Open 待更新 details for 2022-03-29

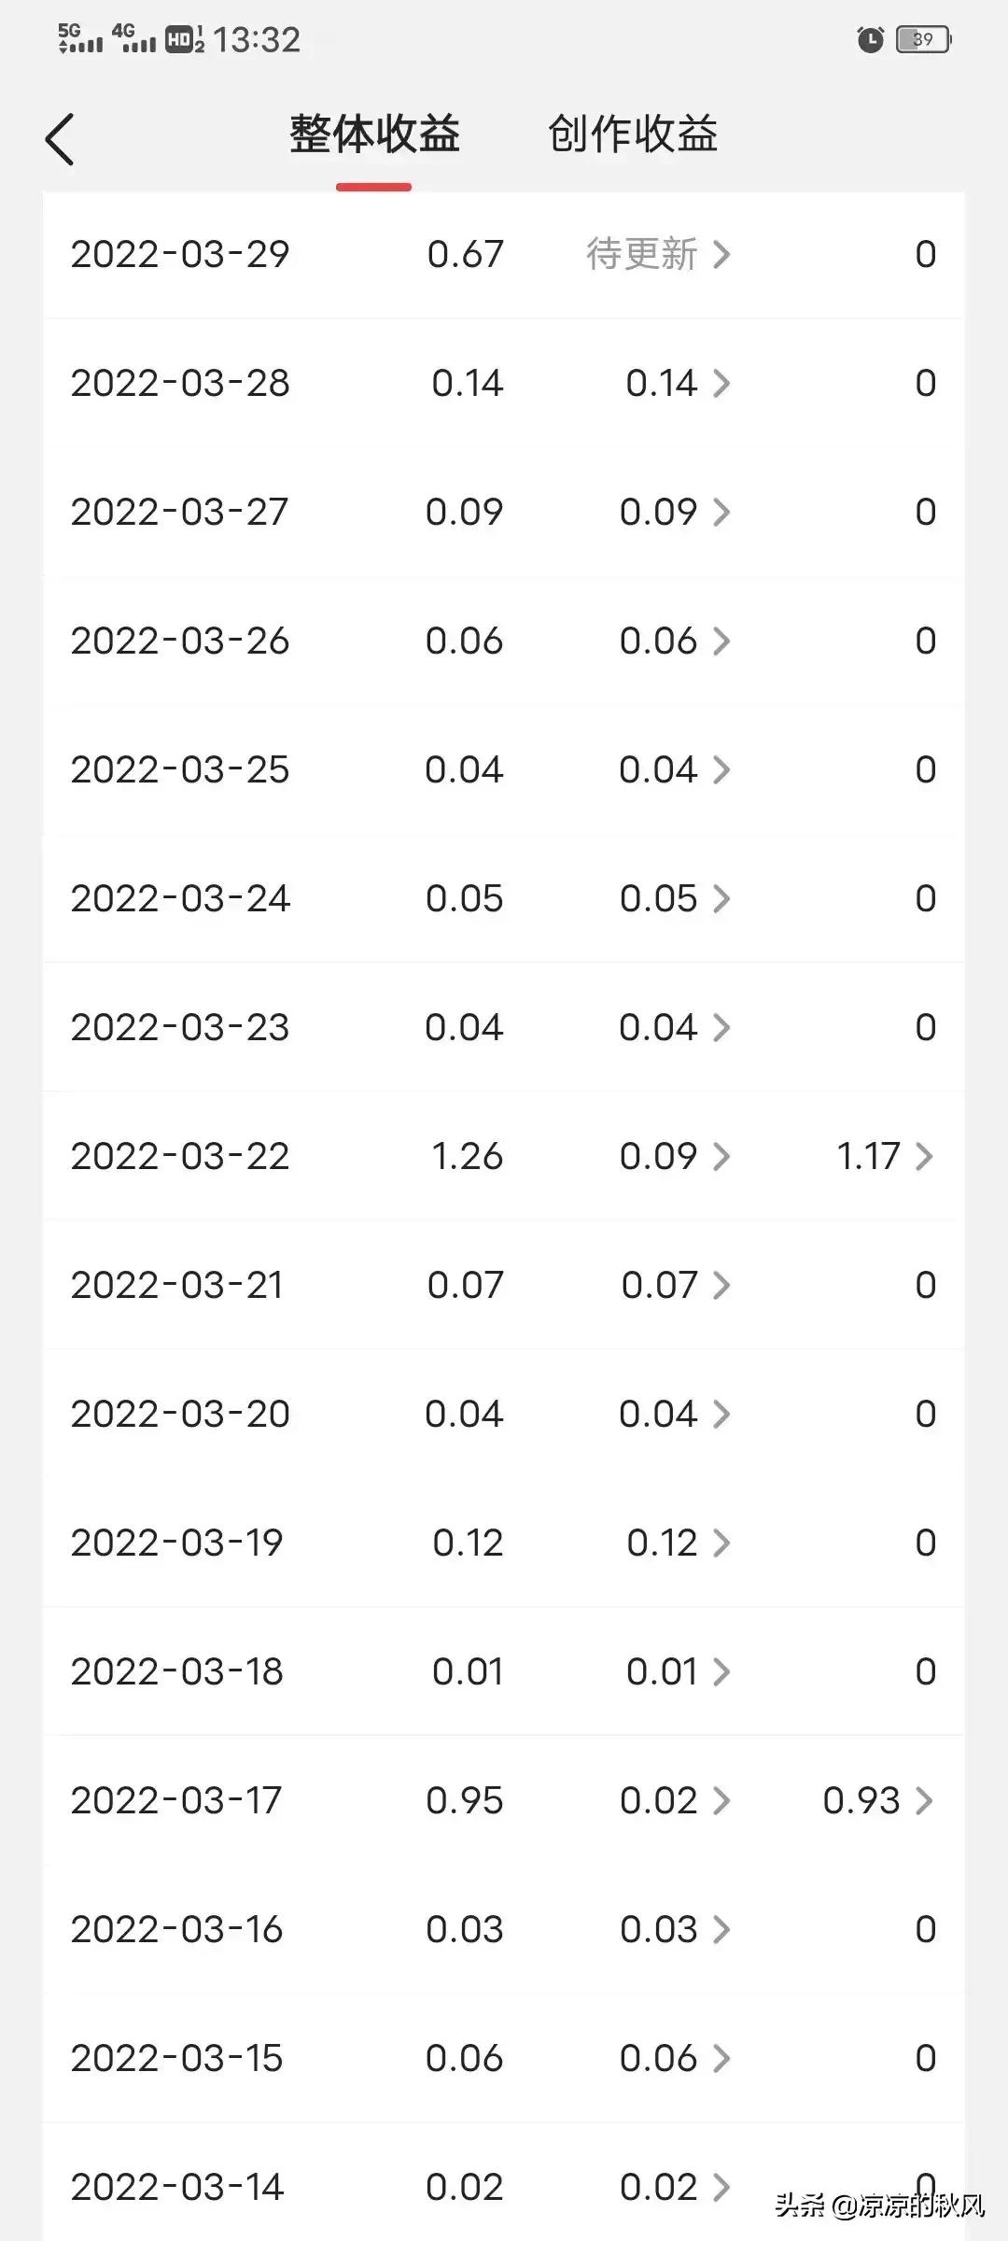[x=657, y=254]
